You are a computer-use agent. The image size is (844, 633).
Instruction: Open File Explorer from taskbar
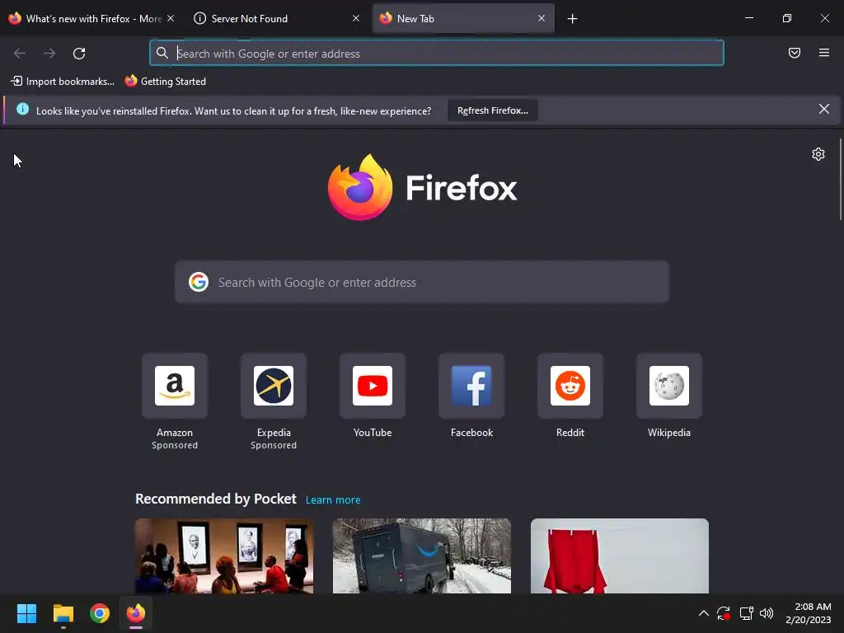point(63,613)
